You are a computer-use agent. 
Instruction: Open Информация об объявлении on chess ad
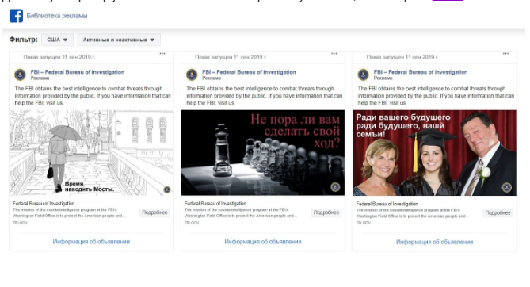tap(263, 242)
